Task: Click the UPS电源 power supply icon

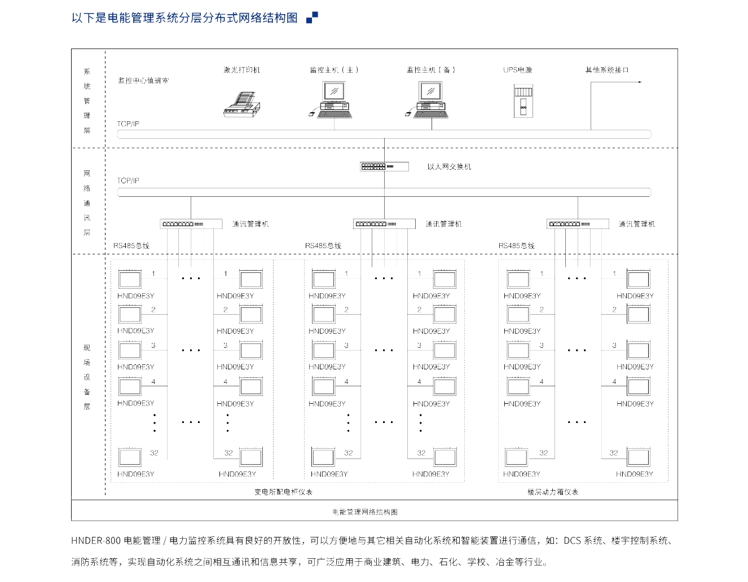Action: click(x=523, y=101)
